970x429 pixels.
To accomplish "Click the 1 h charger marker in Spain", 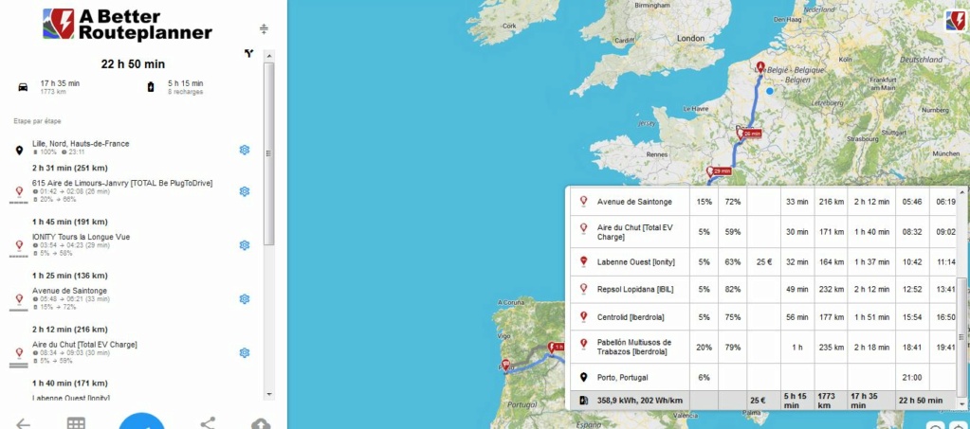I will [557, 348].
